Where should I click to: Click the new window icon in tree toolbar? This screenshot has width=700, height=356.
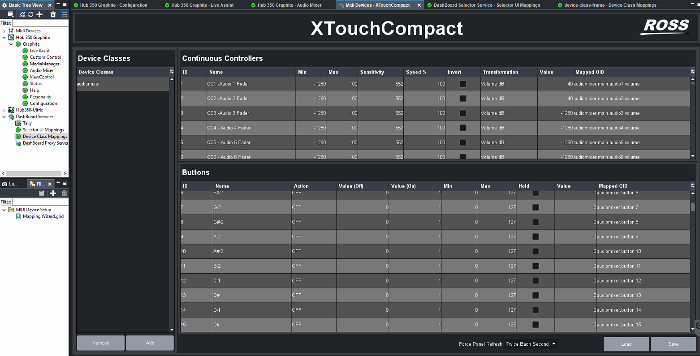tap(11, 14)
